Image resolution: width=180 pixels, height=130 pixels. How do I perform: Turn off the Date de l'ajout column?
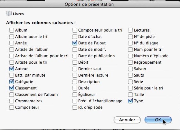(x=75, y=43)
